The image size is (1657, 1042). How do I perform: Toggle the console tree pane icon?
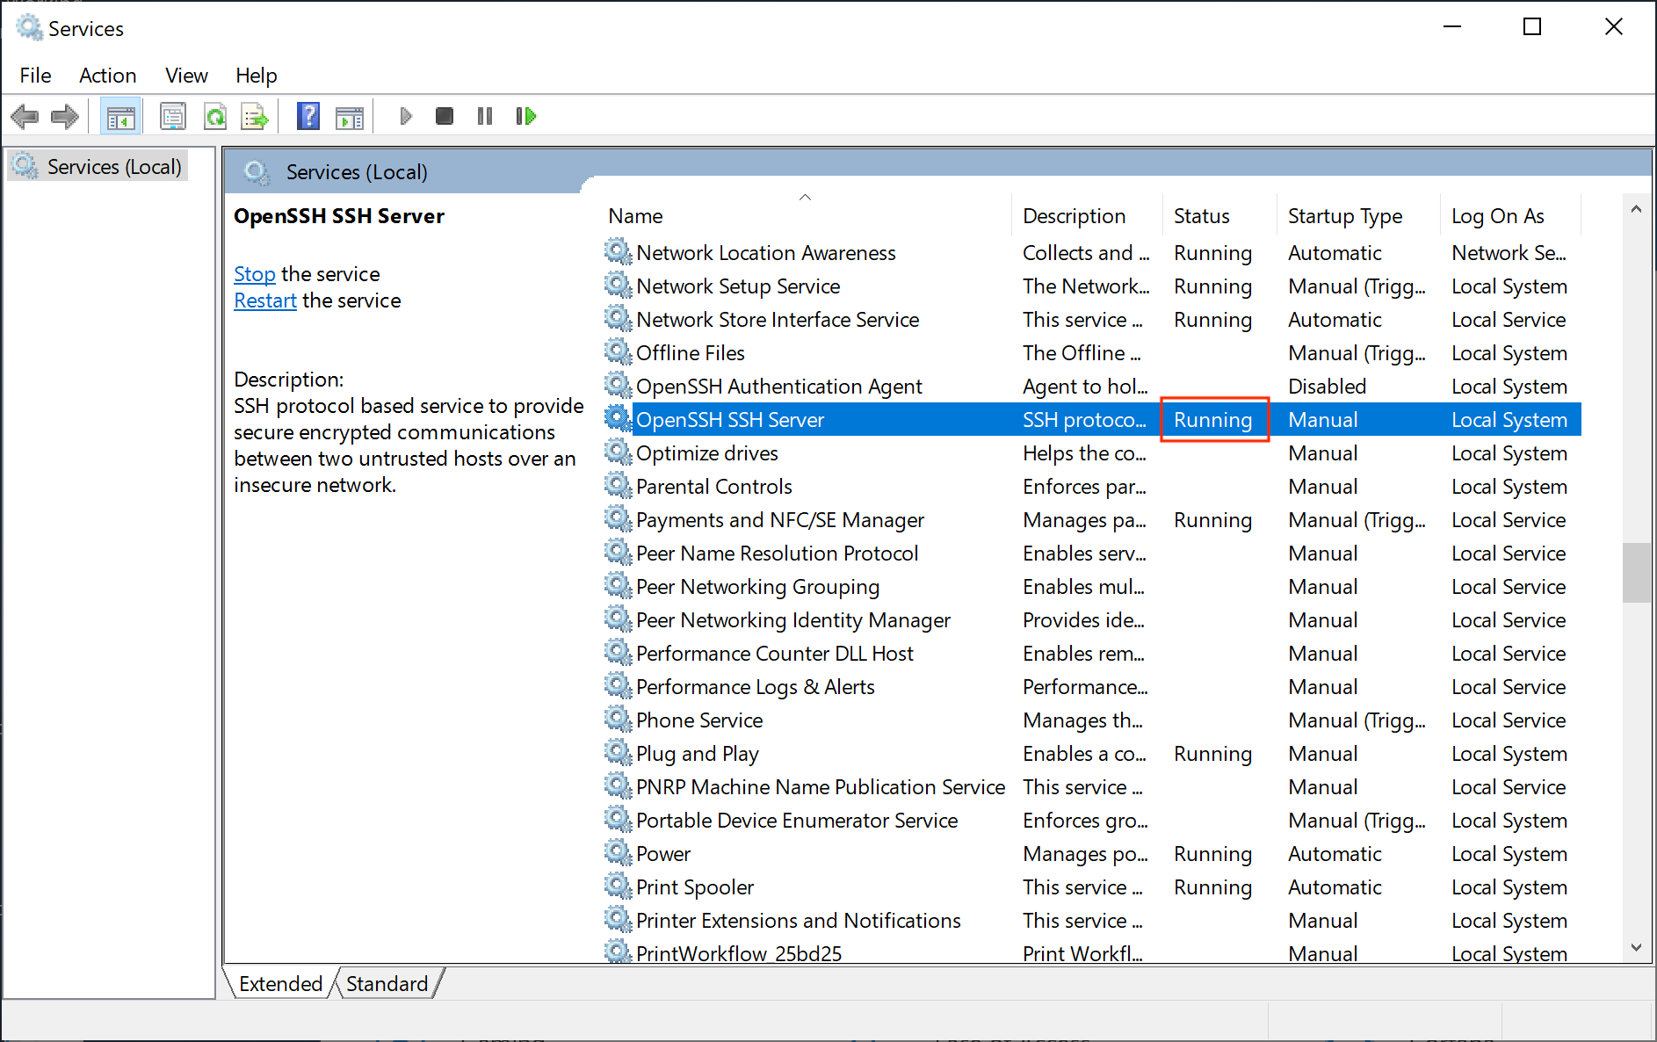pos(120,115)
